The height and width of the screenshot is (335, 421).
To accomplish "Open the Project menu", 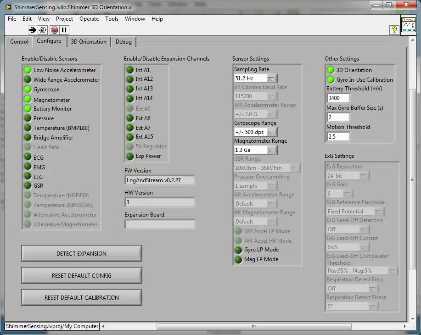I will [x=64, y=19].
